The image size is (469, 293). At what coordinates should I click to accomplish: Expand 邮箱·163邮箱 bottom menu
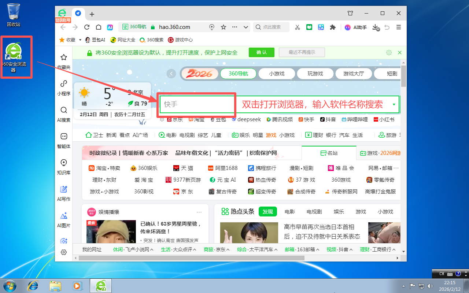tap(302, 249)
